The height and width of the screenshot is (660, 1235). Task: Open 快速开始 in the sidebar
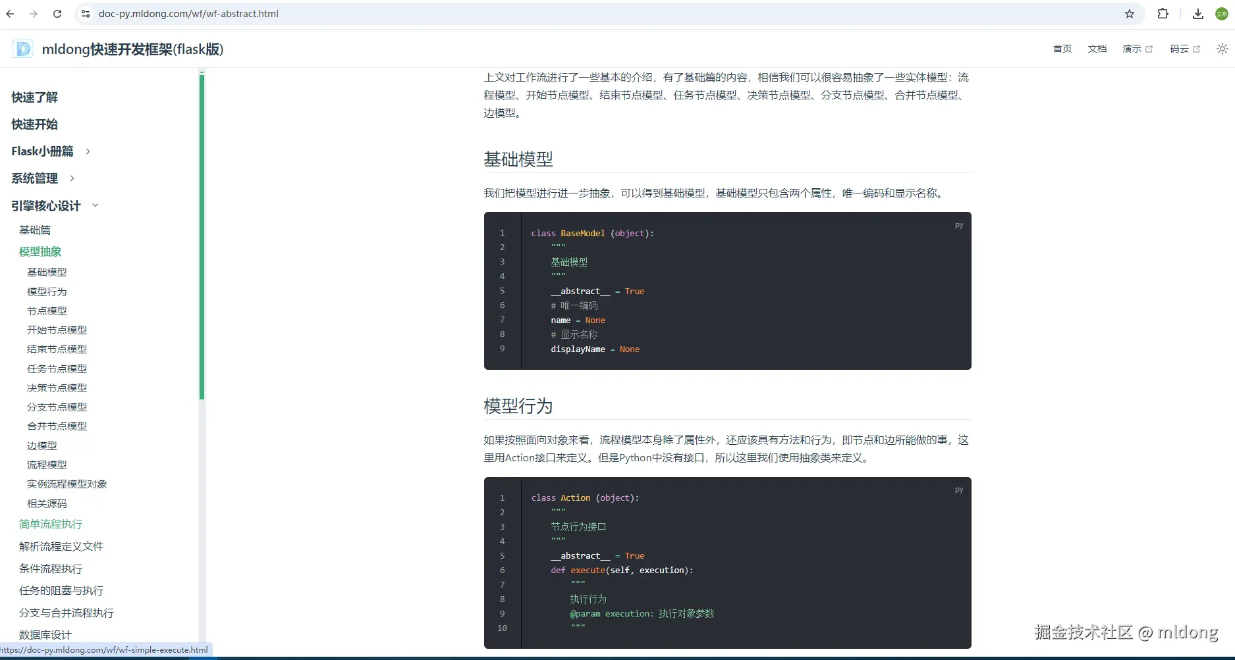click(35, 124)
